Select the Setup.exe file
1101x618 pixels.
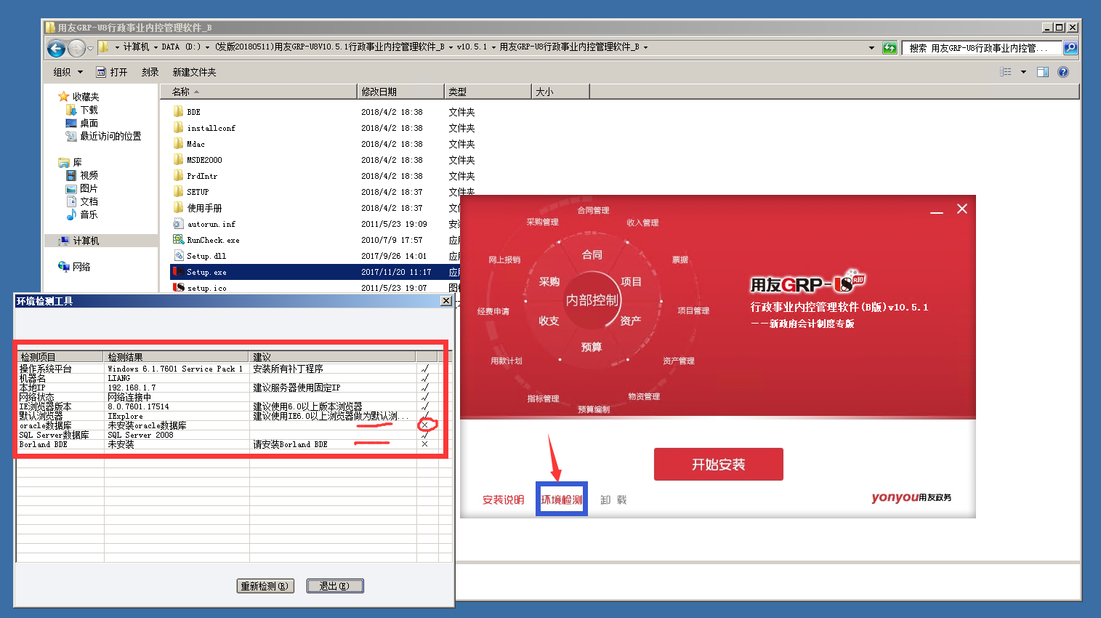tap(201, 272)
